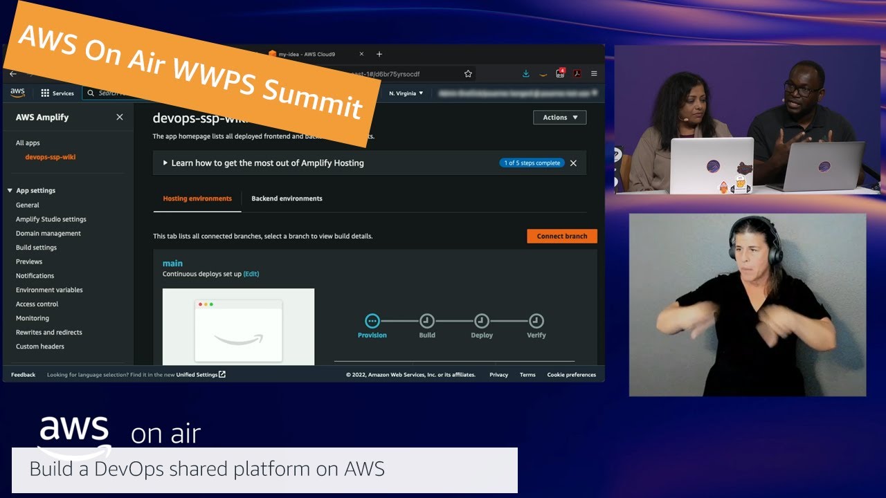Click the Verify step icon

(536, 321)
